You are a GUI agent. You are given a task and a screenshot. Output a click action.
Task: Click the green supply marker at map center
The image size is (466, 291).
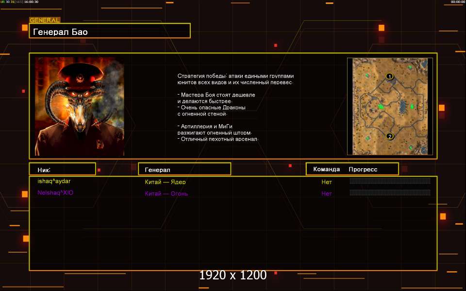pos(381,106)
